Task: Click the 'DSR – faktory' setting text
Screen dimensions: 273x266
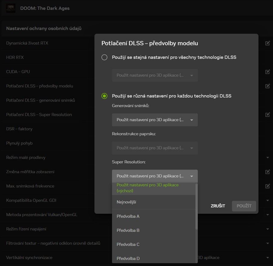Action: pyautogui.click(x=19, y=129)
